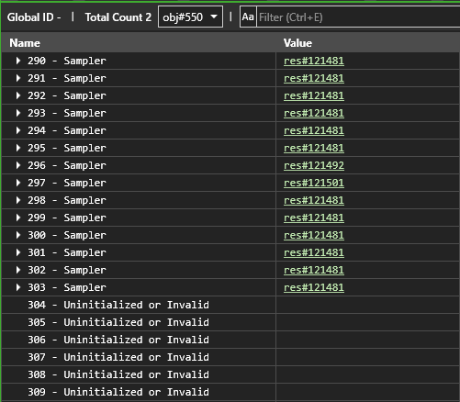
Task: Open res#121481 link for sampler 302
Action: click(x=314, y=270)
